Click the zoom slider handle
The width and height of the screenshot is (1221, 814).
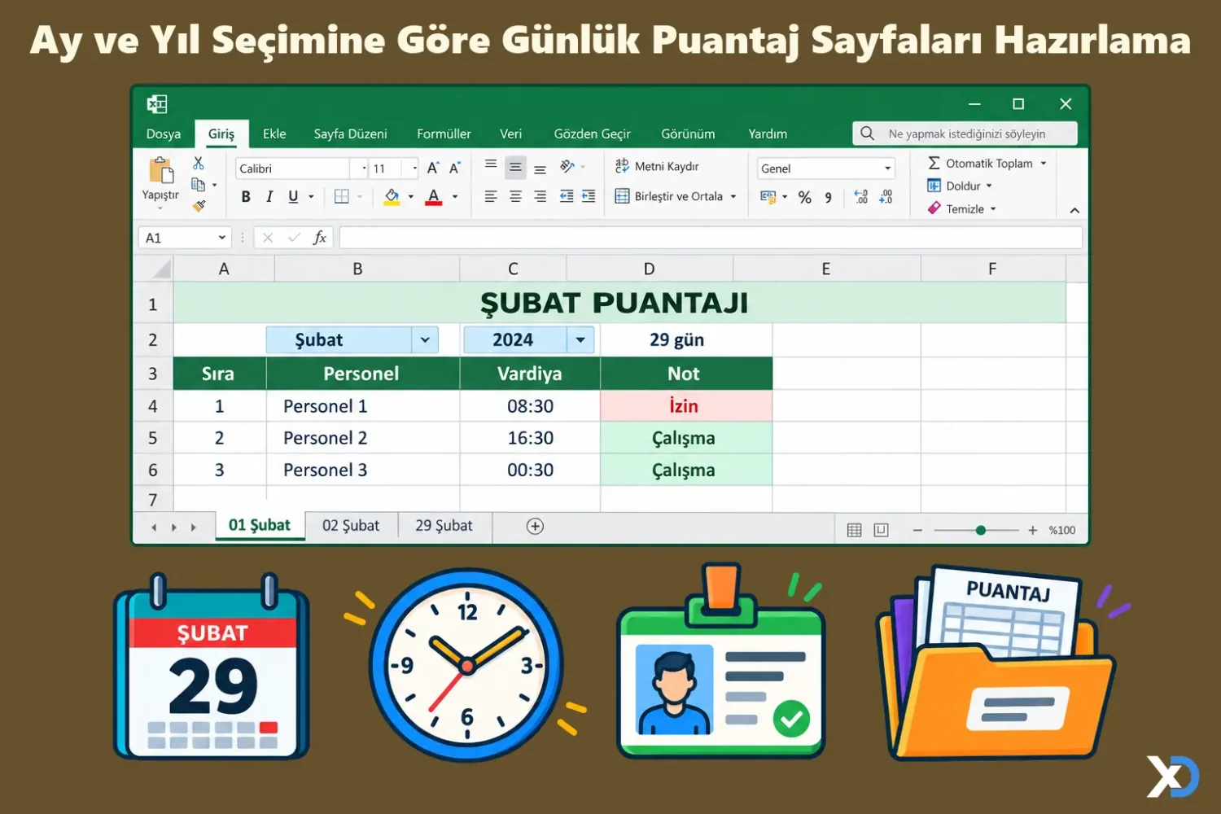click(x=981, y=530)
